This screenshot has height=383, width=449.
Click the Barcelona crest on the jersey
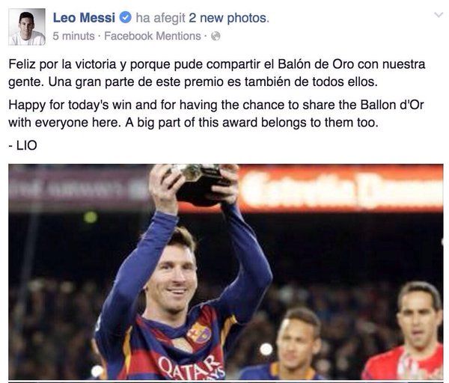(199, 333)
